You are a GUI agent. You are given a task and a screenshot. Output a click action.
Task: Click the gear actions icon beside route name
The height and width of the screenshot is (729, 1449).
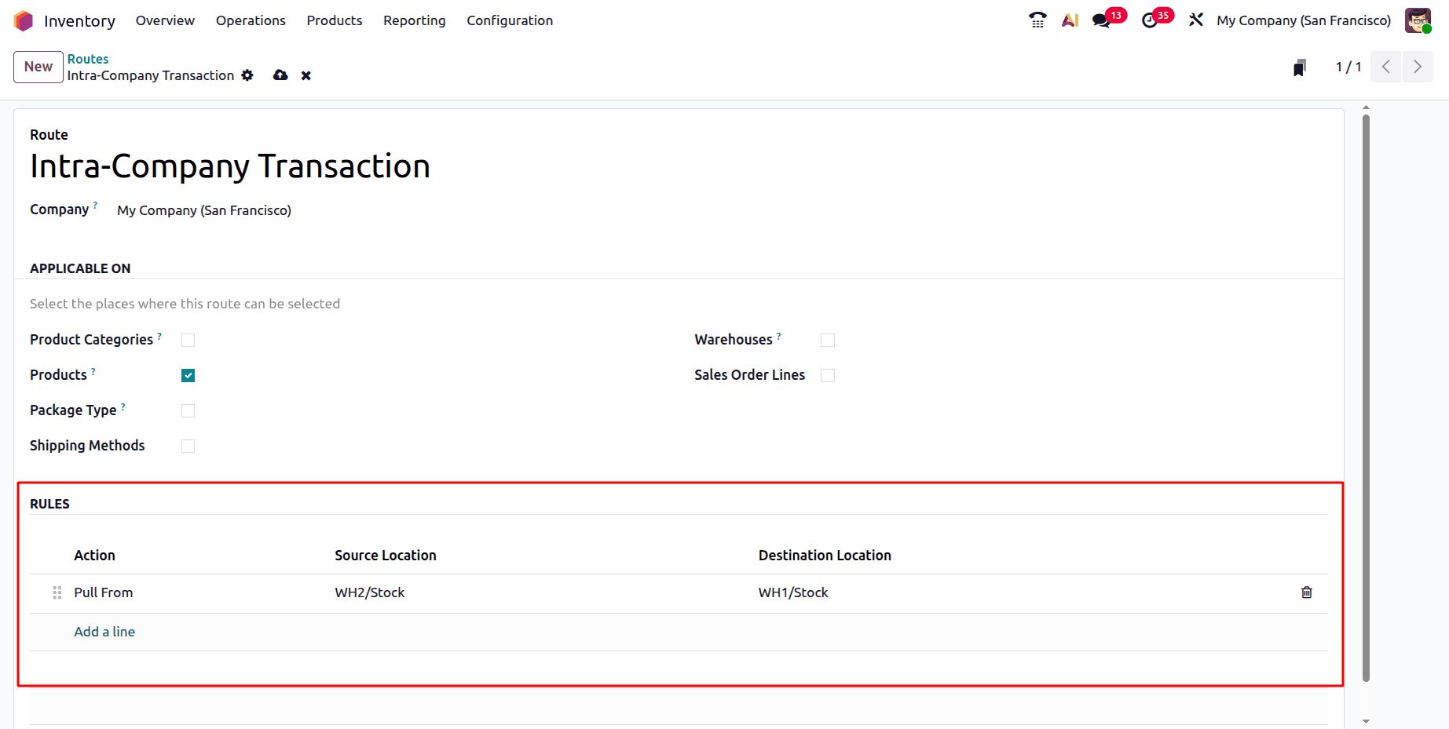[x=247, y=75]
